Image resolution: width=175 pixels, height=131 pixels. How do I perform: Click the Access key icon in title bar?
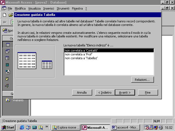tap(3, 2)
